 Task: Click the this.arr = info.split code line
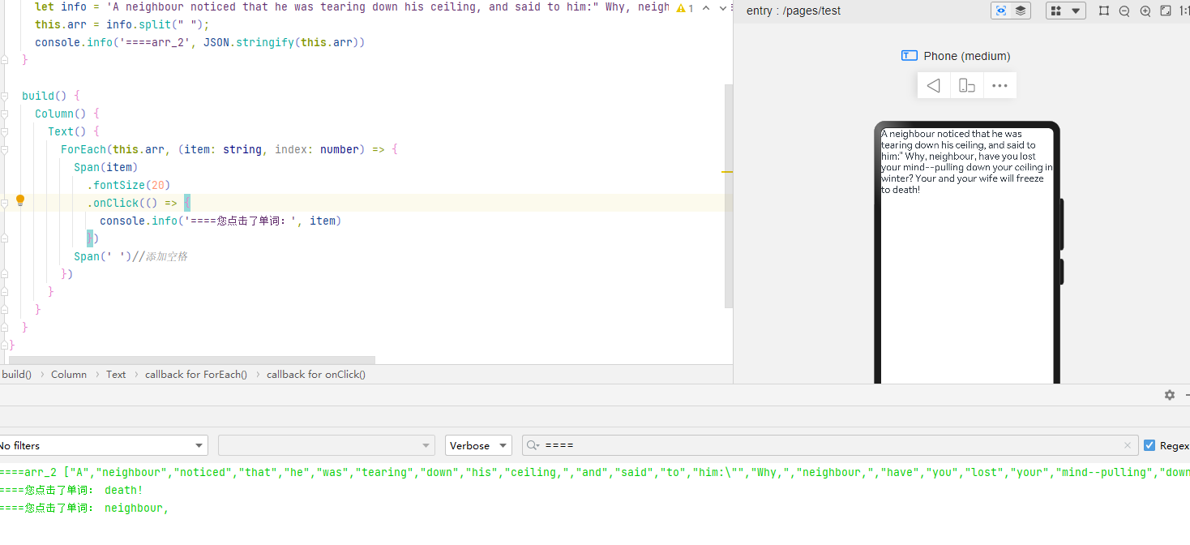pos(122,24)
